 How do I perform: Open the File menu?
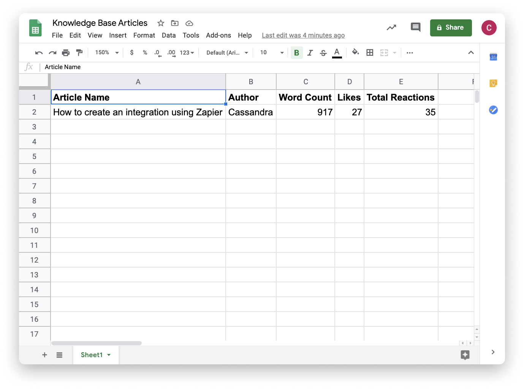[x=57, y=35]
